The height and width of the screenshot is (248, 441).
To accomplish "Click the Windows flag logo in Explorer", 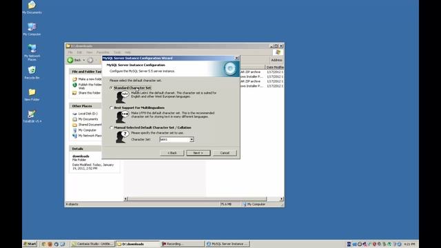I will 278,52.
